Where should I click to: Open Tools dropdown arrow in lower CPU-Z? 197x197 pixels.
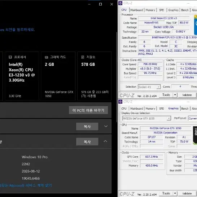[x=175, y=193]
